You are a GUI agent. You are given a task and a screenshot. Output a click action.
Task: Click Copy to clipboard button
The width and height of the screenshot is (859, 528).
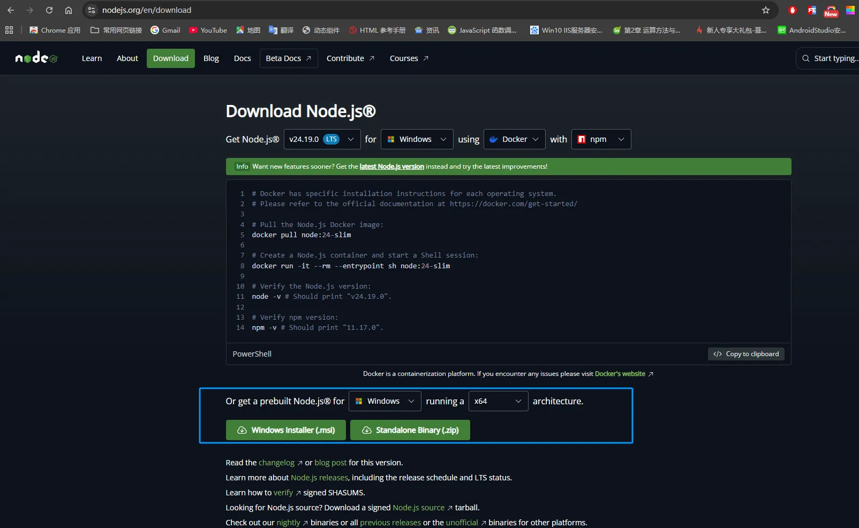coord(746,354)
